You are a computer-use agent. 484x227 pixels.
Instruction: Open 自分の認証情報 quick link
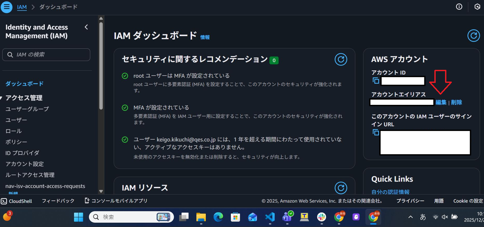click(390, 192)
